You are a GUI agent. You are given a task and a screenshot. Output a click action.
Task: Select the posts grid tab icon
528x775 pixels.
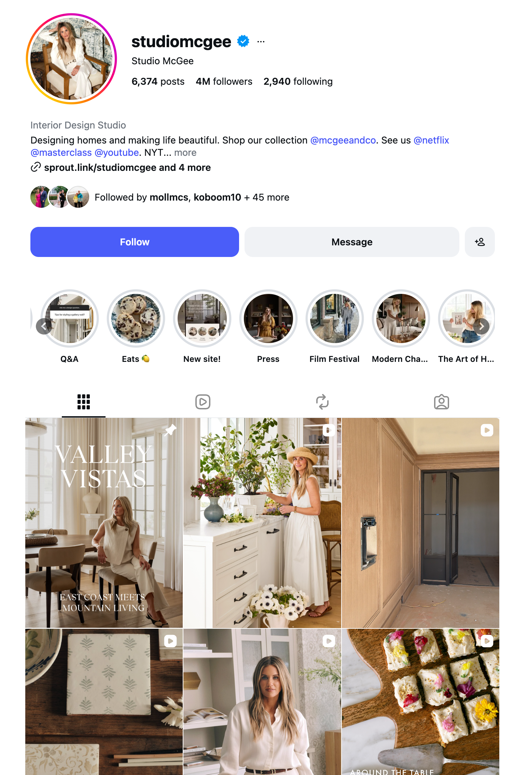[84, 402]
